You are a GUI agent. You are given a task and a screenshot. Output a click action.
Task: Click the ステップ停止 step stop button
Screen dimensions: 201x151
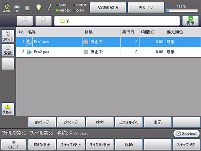pyautogui.click(x=71, y=144)
